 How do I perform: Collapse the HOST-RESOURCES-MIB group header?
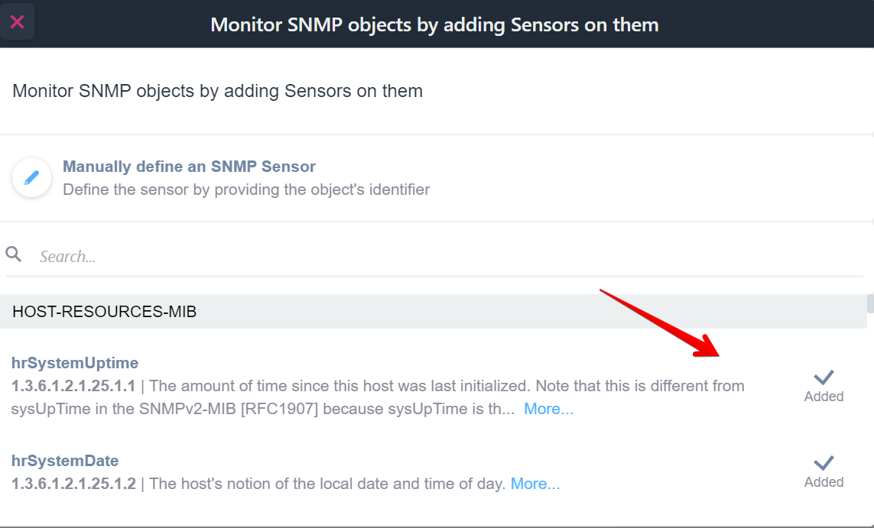pos(105,312)
